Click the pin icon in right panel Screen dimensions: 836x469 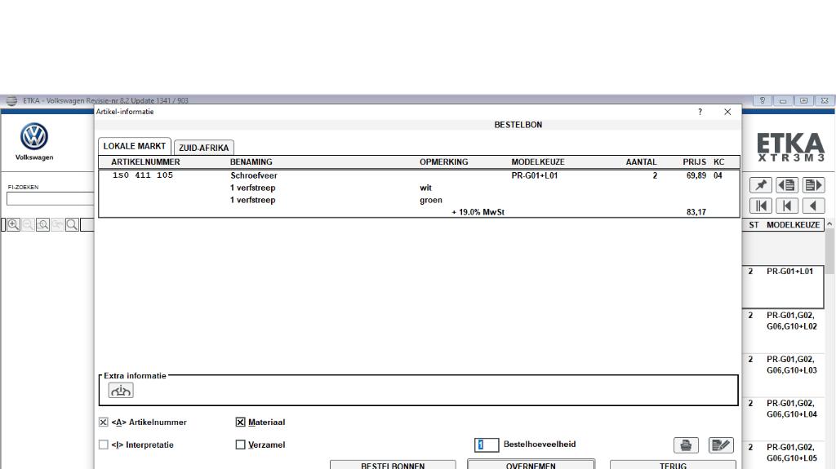click(x=761, y=185)
